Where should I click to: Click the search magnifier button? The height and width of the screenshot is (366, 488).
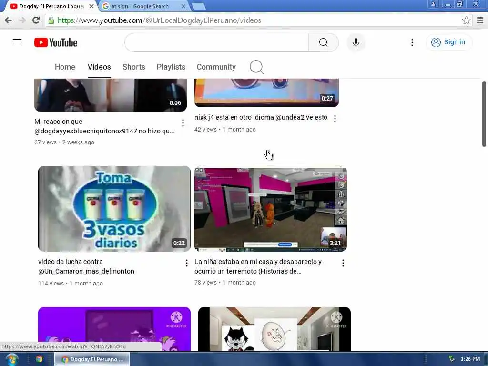(324, 42)
